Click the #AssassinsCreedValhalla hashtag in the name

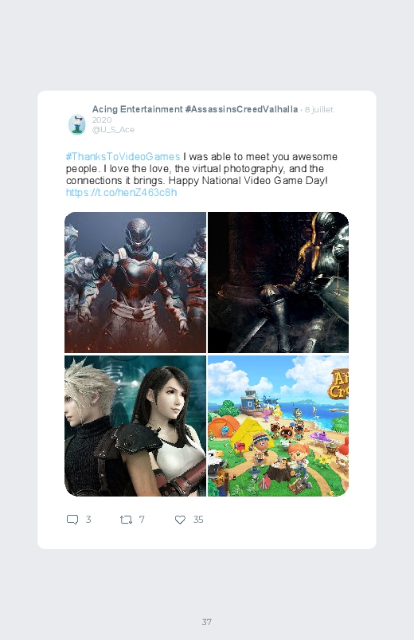[x=241, y=109]
